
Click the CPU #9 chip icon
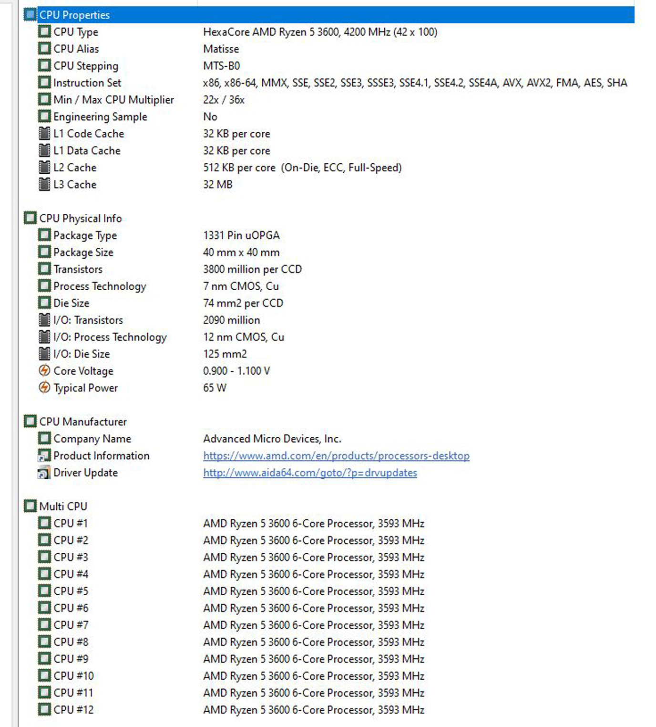pos(44,658)
